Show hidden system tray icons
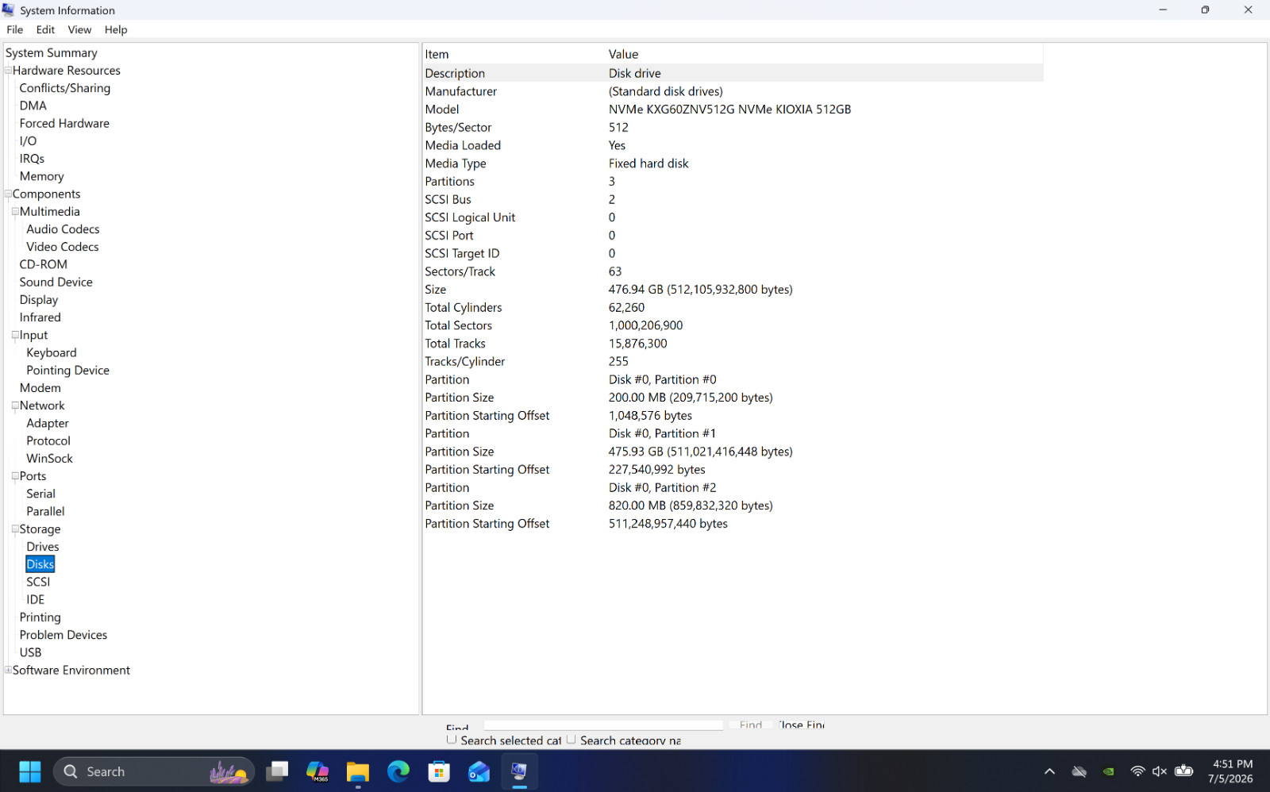This screenshot has height=792, width=1270. pyautogui.click(x=1049, y=771)
